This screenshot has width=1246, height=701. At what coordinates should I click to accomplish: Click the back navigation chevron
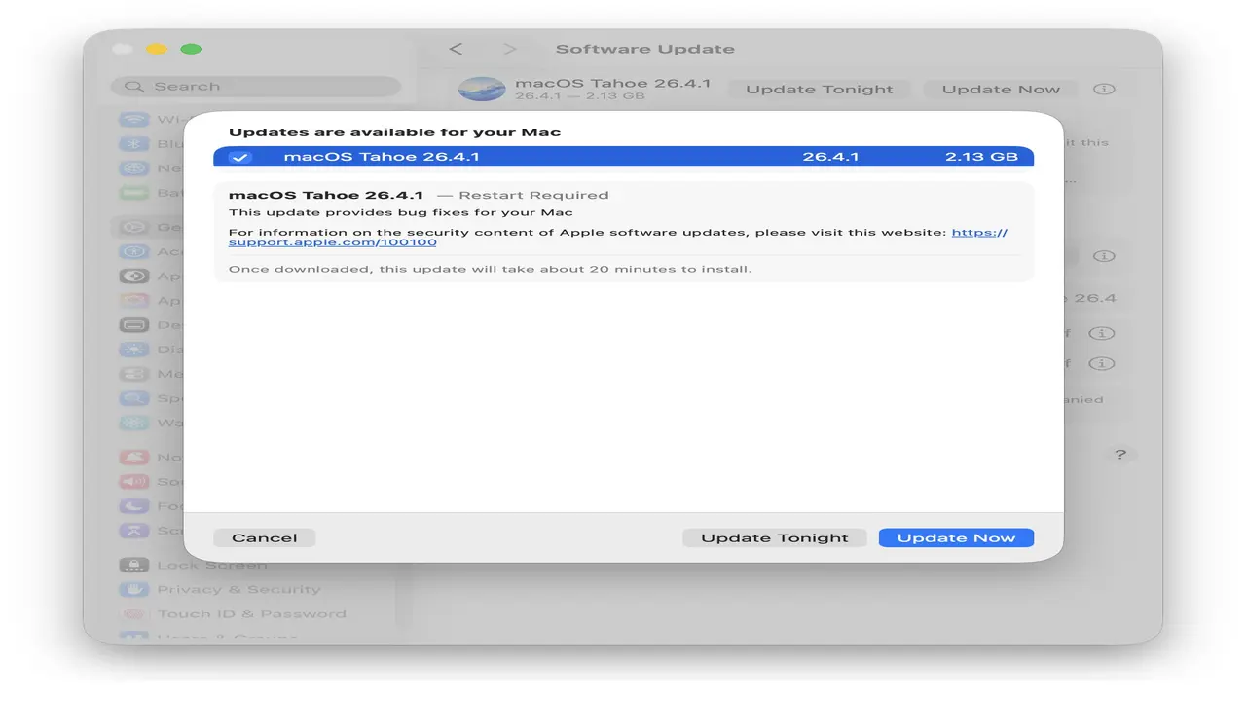coord(457,48)
